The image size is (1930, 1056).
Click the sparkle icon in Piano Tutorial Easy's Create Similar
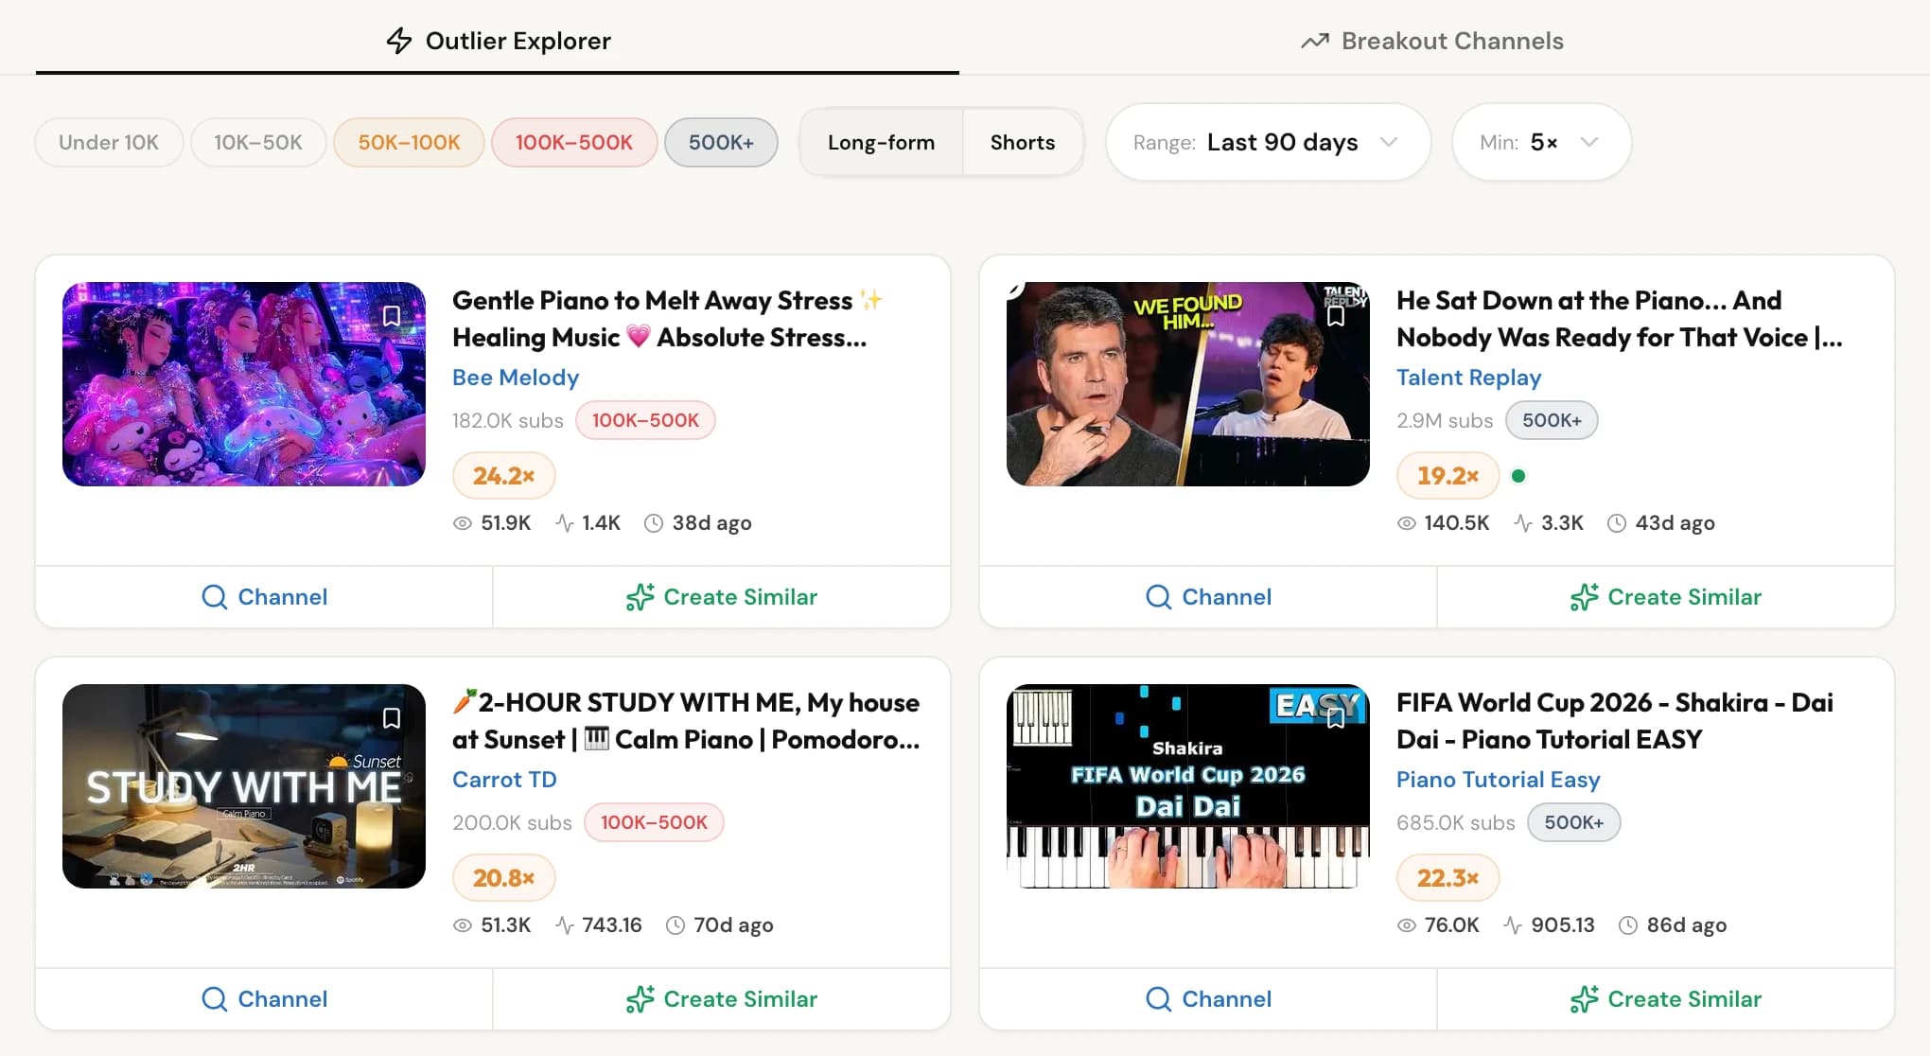[x=1585, y=999]
